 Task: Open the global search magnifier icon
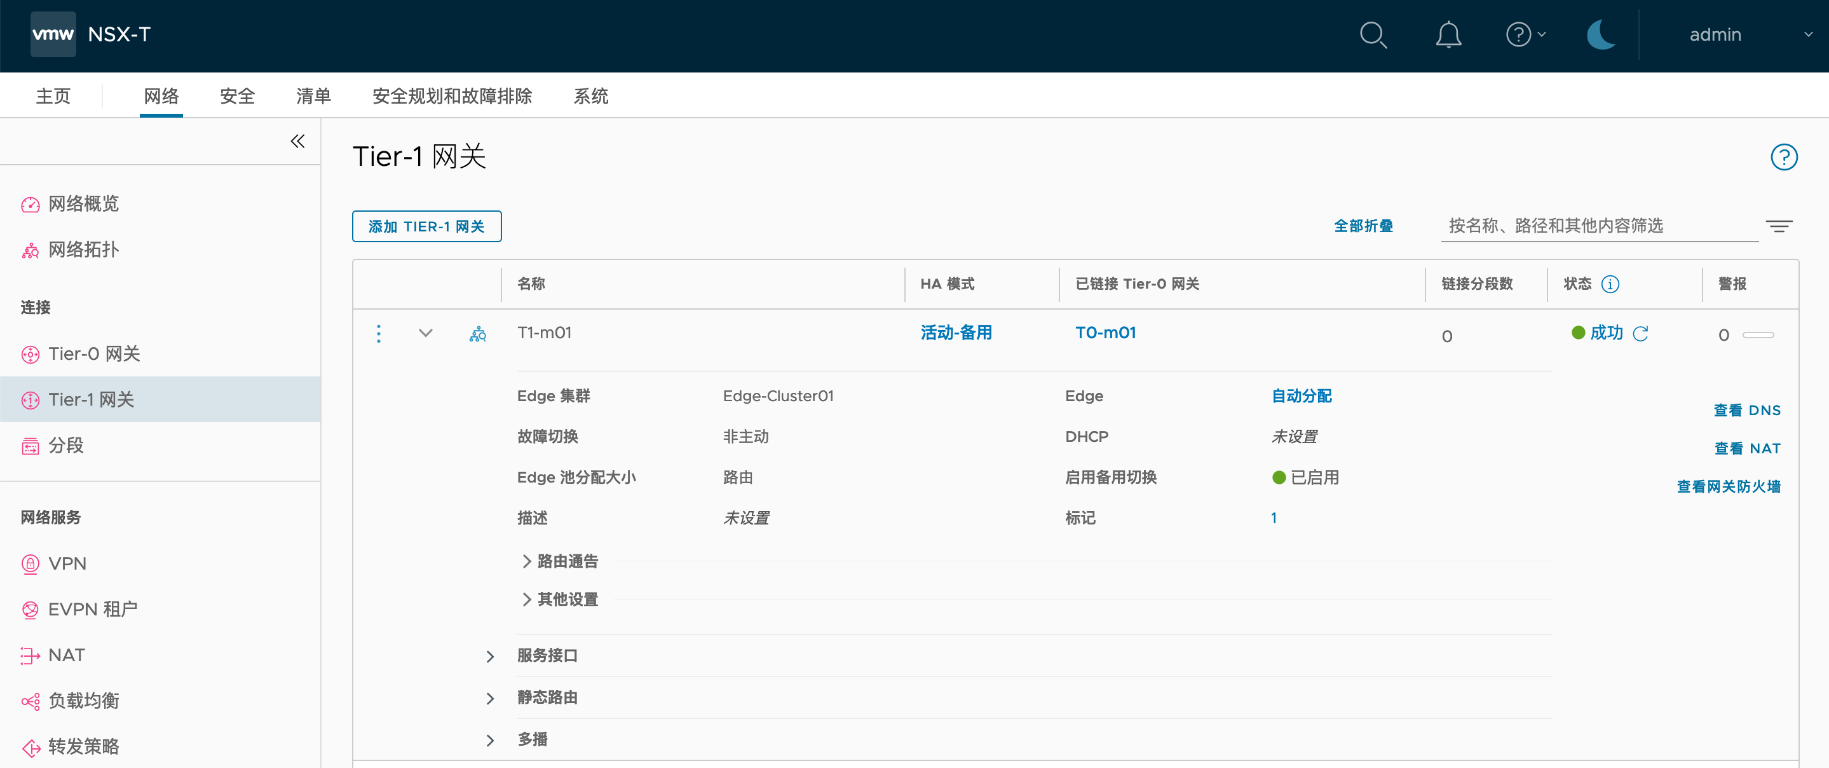[x=1373, y=35]
